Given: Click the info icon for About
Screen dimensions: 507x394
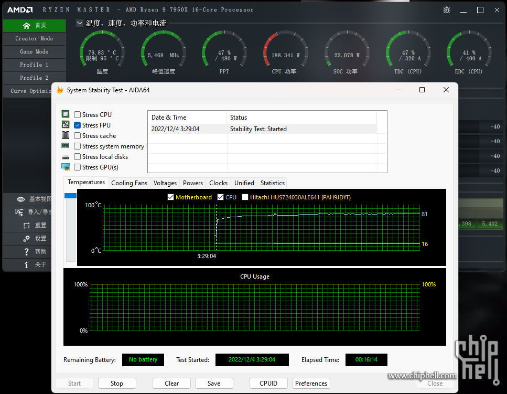Looking at the screenshot, I should pyautogui.click(x=27, y=265).
